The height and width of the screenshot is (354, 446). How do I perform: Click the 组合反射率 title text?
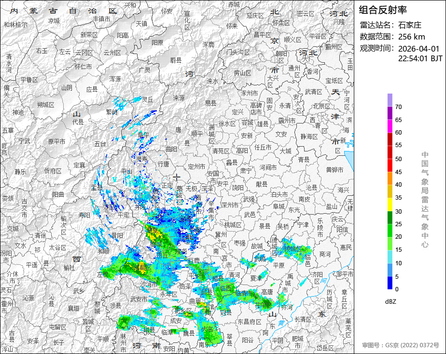[x=383, y=10]
